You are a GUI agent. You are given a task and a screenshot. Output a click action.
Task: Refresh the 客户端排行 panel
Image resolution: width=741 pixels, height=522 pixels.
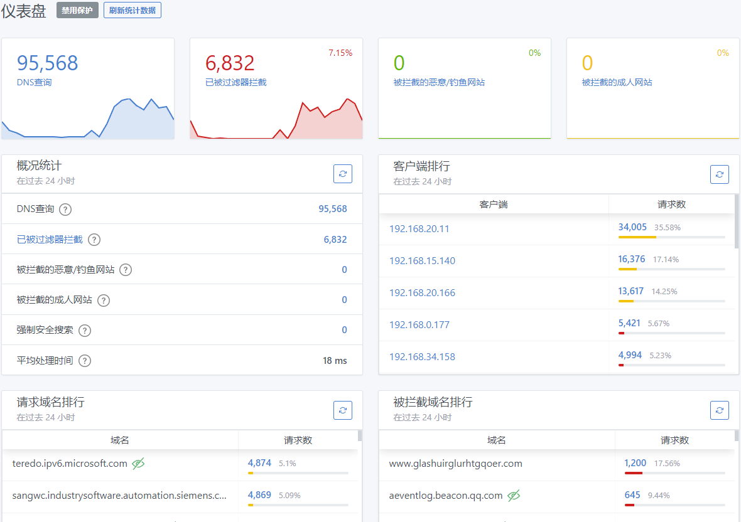(719, 174)
